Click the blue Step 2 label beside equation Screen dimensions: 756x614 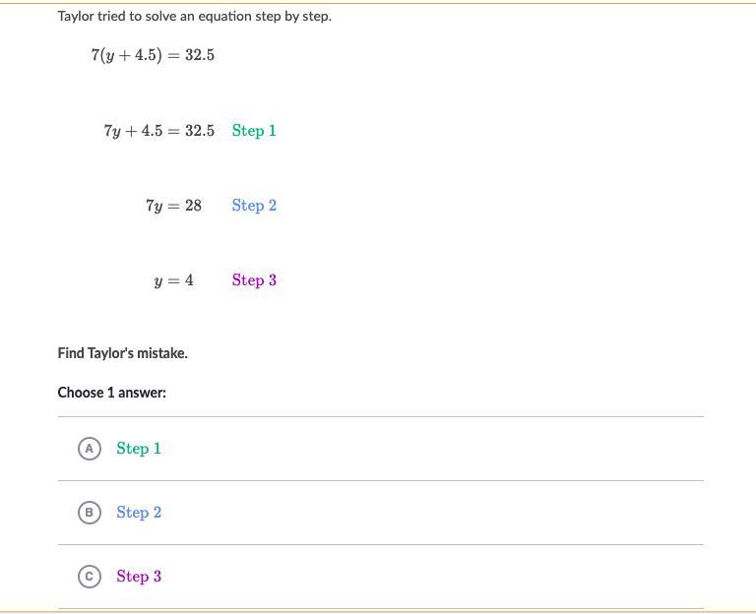click(254, 206)
